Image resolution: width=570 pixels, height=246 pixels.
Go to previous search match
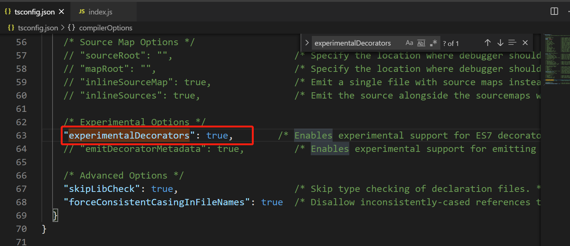[488, 43]
